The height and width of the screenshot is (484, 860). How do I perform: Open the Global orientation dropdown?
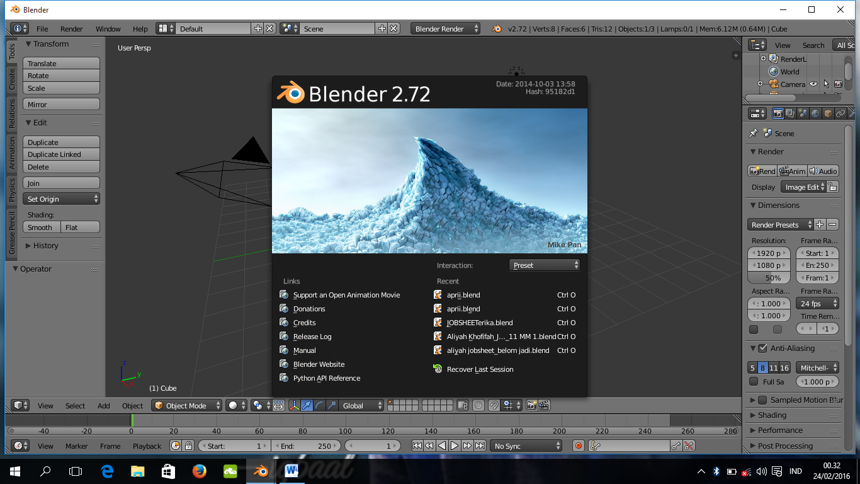(x=361, y=406)
